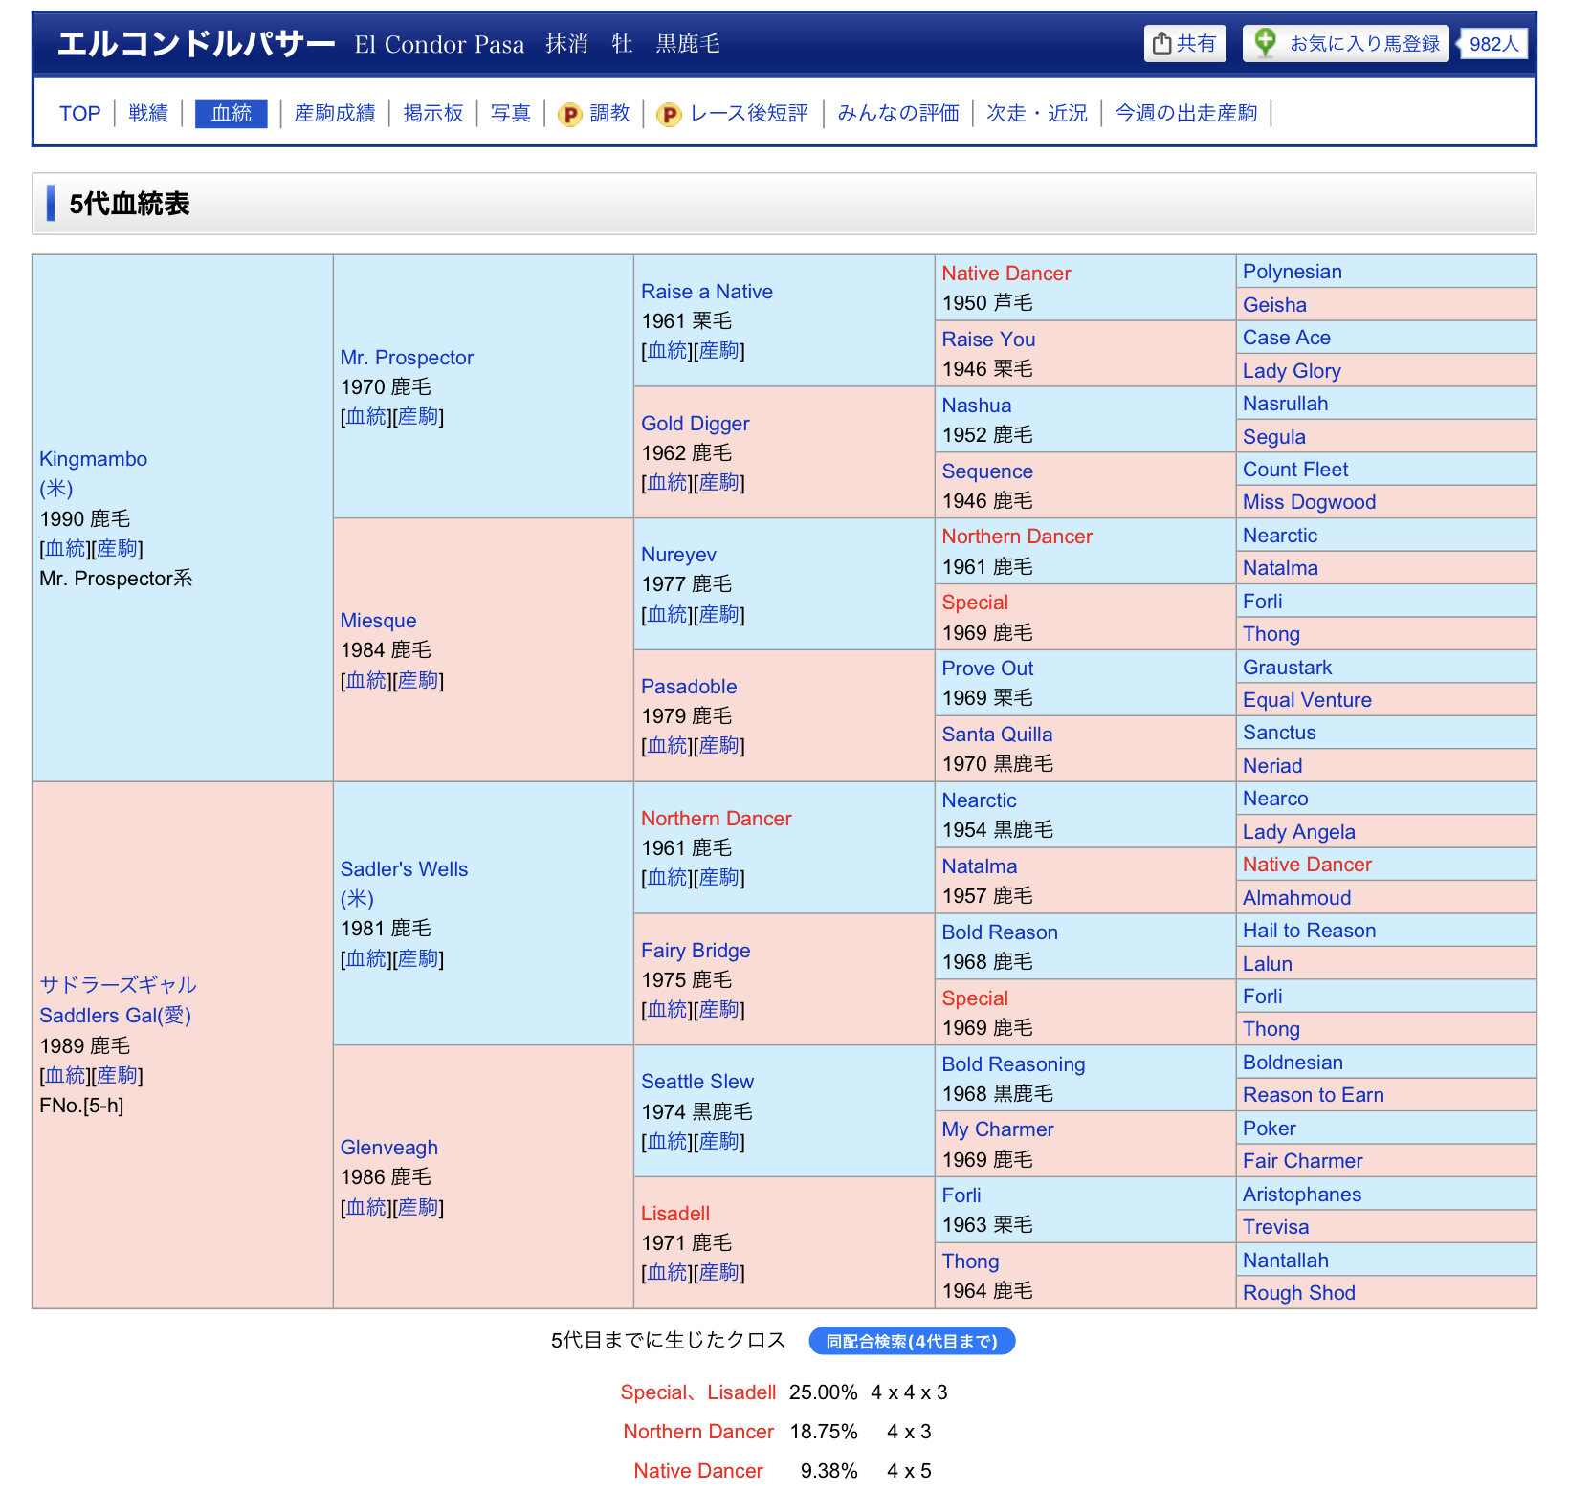Click the premium P icon beside 調教

570,115
